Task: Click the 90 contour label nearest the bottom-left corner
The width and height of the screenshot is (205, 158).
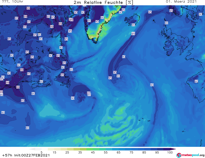Action: tap(27, 128)
